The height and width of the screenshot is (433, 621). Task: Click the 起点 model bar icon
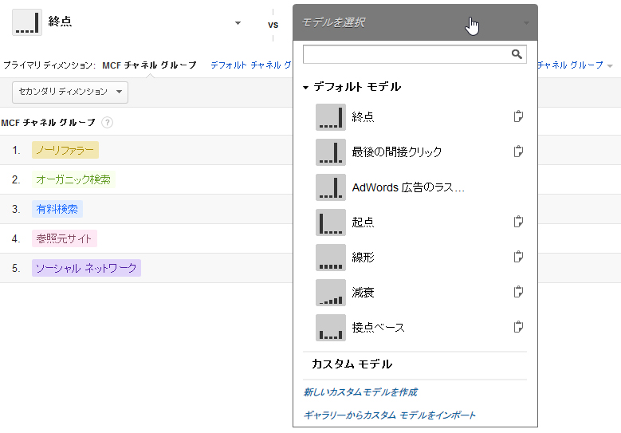point(331,222)
